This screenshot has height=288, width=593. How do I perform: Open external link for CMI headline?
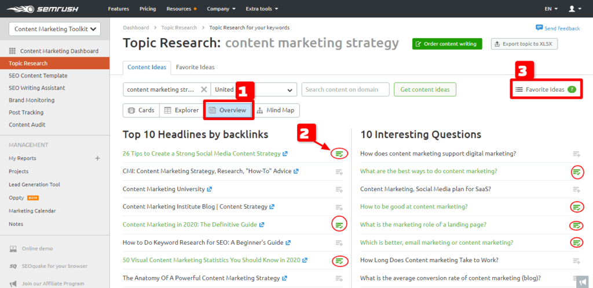pyautogui.click(x=296, y=171)
